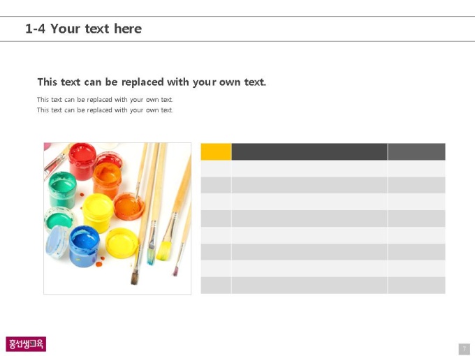Select the fourth row's right column cell

pos(416,218)
